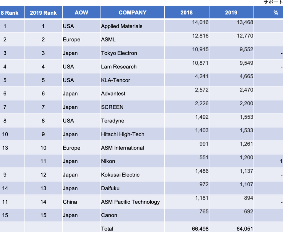The image size is (283, 232).
Task: Select the KLA-Tencor company cell
Action: [116, 80]
